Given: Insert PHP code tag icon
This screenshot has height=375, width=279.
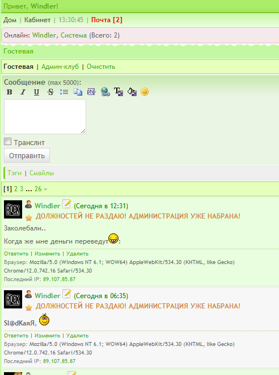Looking at the screenshot, I should click(x=91, y=92).
